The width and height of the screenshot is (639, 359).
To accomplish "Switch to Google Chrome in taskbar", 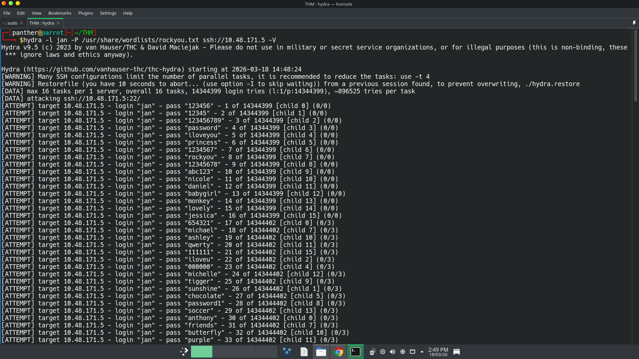I will pyautogui.click(x=338, y=352).
